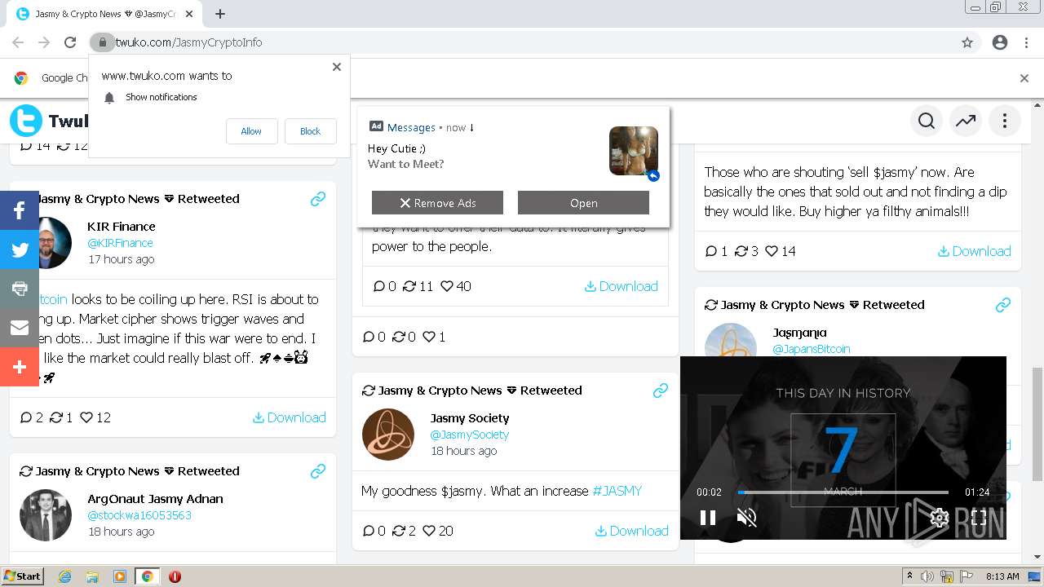Click the link icon on KIR Finance retweet
Image resolution: width=1044 pixels, height=587 pixels.
pos(318,199)
